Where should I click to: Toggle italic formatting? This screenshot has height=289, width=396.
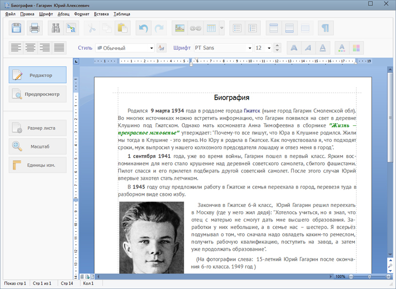click(308, 48)
